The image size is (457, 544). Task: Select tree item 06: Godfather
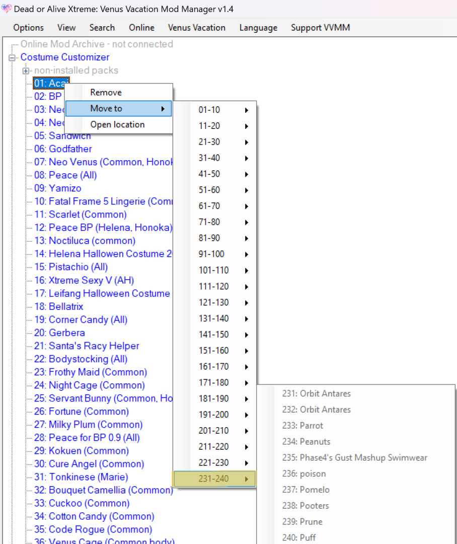click(x=63, y=149)
